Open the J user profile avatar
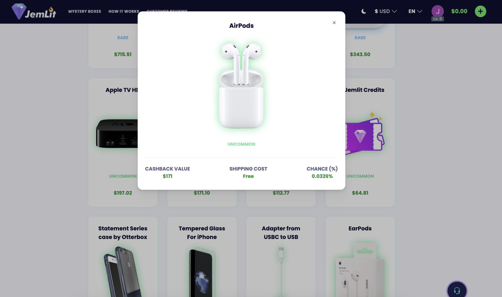The width and height of the screenshot is (502, 297). tap(437, 11)
